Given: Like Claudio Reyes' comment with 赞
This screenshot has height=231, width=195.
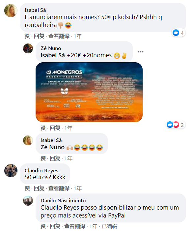Looking at the screenshot, I should click(x=27, y=188).
